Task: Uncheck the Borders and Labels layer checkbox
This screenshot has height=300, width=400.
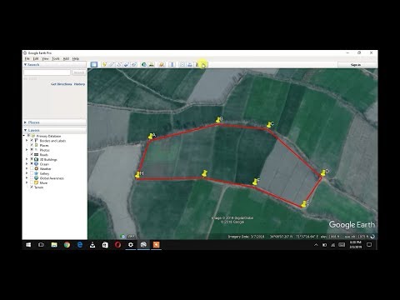Action: click(x=32, y=141)
